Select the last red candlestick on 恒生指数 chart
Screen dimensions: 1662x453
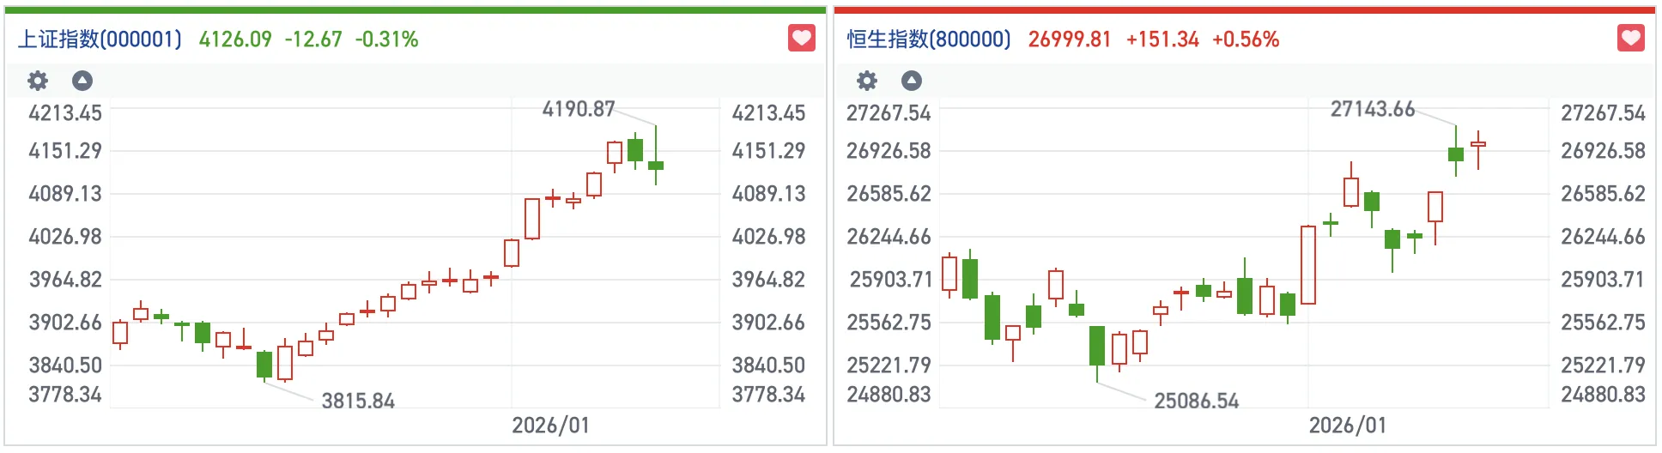point(1478,144)
